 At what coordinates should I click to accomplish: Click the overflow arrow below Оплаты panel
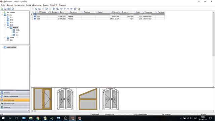pyautogui.click(x=28, y=111)
